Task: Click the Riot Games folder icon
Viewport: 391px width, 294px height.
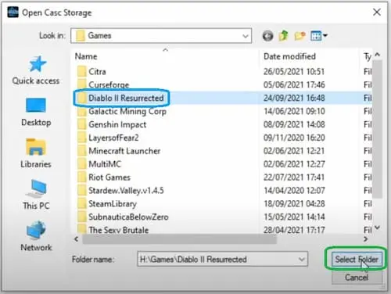Action: 82,177
